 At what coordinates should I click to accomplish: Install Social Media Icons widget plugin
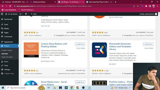[80, 82]
